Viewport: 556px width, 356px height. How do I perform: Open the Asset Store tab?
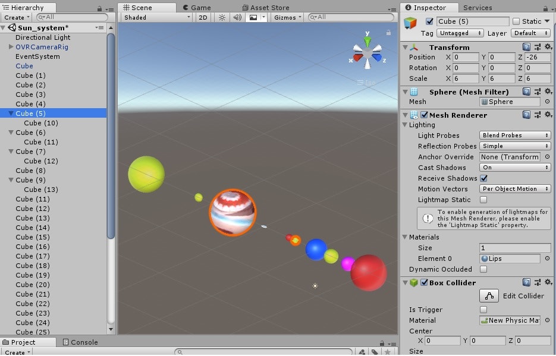(266, 8)
